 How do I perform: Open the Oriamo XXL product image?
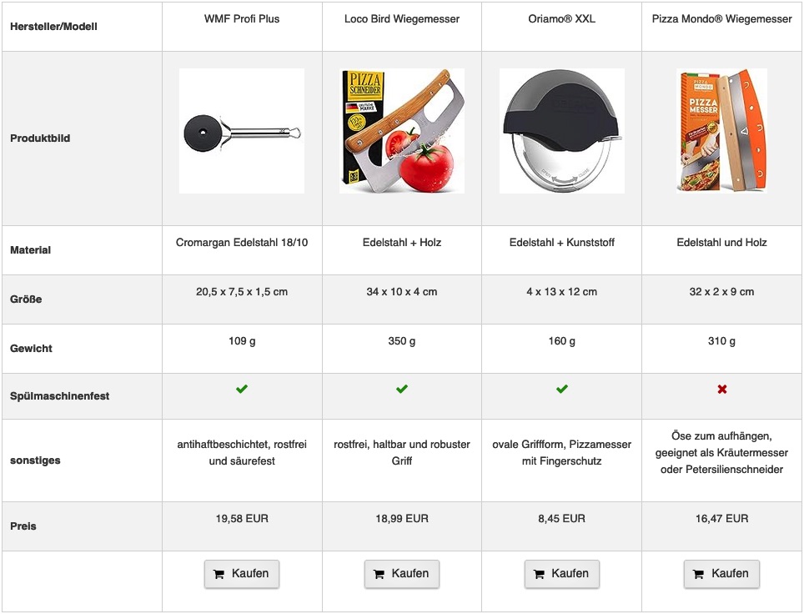point(561,131)
